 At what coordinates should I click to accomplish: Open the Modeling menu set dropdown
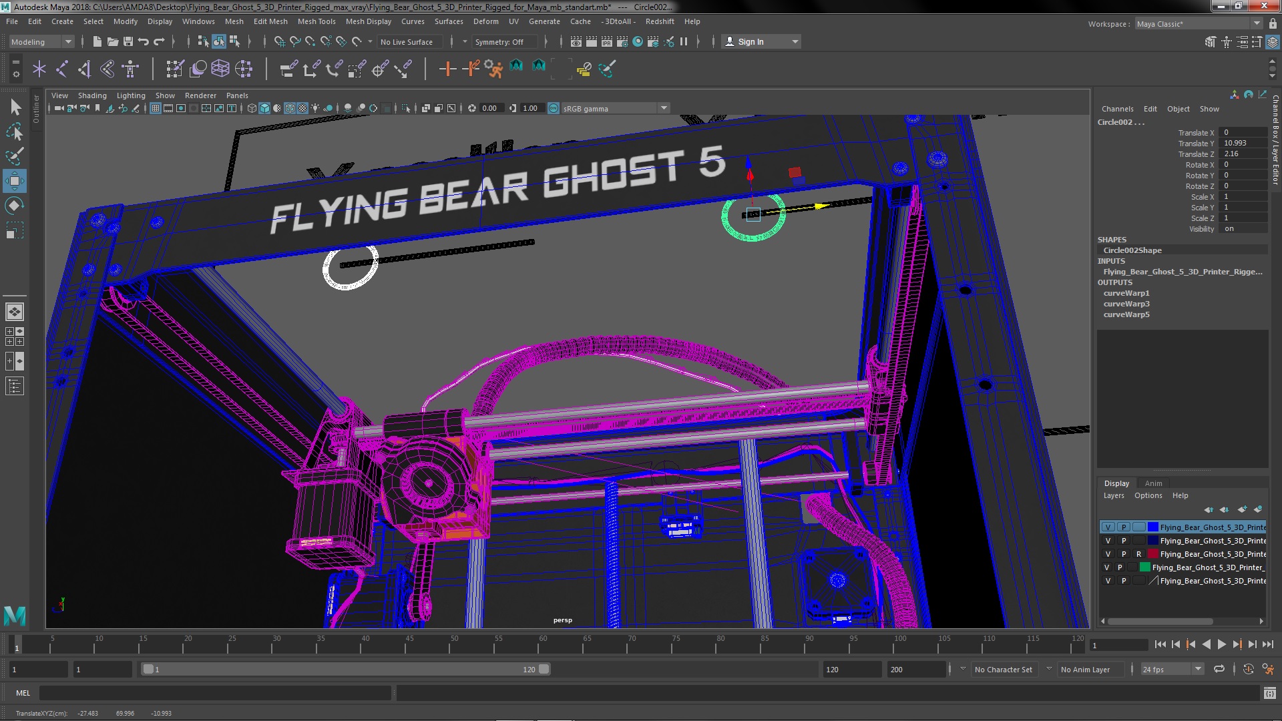click(x=41, y=41)
